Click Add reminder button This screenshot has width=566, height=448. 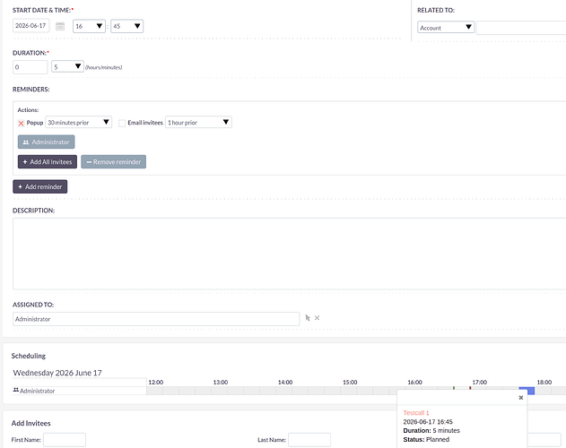pyautogui.click(x=40, y=186)
